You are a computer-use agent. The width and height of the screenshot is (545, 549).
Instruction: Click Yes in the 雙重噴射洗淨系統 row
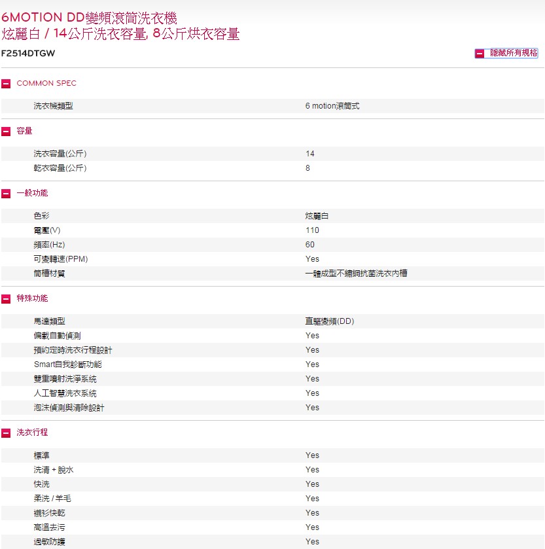(x=312, y=379)
